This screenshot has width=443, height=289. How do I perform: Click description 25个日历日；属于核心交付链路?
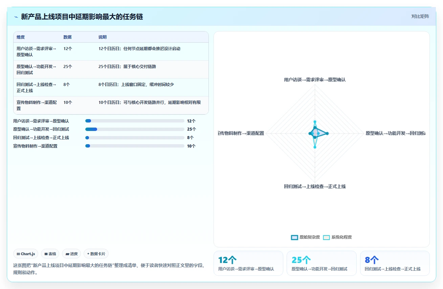(127, 67)
